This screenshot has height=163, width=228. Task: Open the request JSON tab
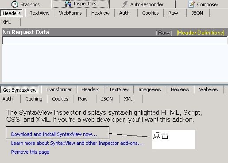coord(197,13)
